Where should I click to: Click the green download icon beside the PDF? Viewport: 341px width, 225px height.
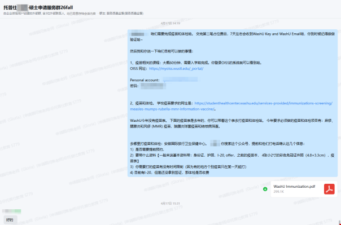pos(265,189)
